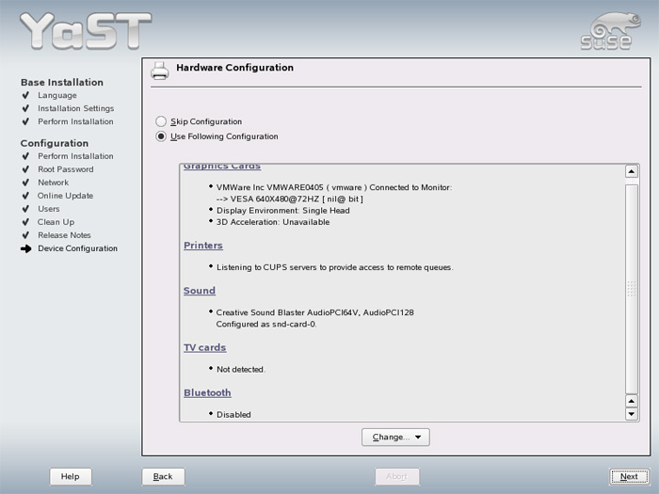Select the Skip Configuration radio button

pyautogui.click(x=161, y=121)
